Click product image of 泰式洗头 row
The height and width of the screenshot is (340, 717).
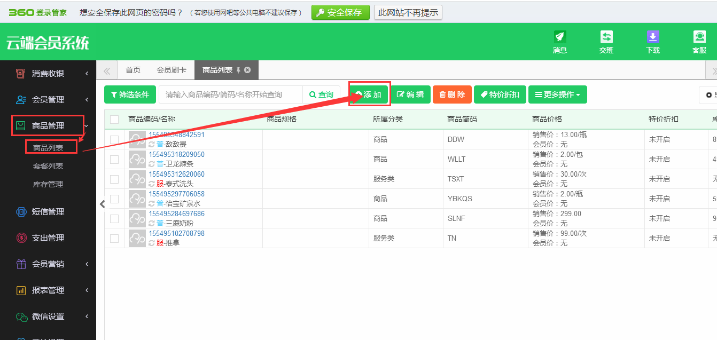coord(137,179)
